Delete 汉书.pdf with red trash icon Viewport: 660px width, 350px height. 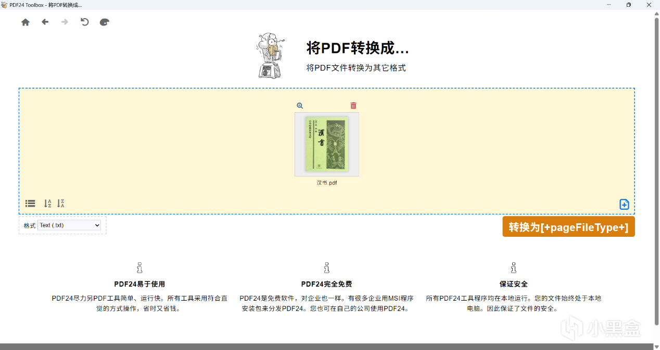pos(353,105)
